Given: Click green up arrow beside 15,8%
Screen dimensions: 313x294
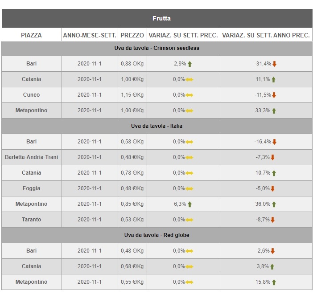Looking at the screenshot, I should click(x=274, y=282).
